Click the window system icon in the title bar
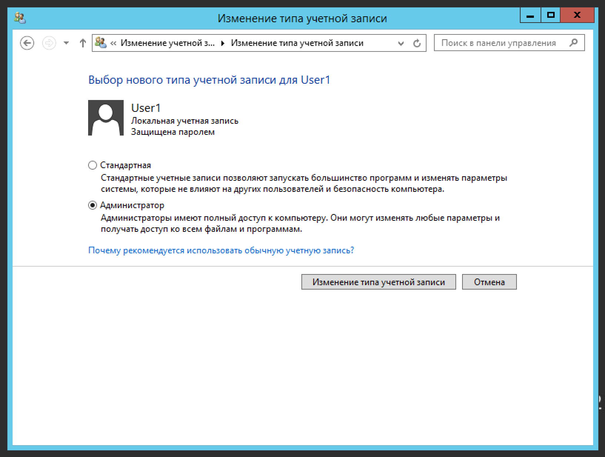 point(20,18)
